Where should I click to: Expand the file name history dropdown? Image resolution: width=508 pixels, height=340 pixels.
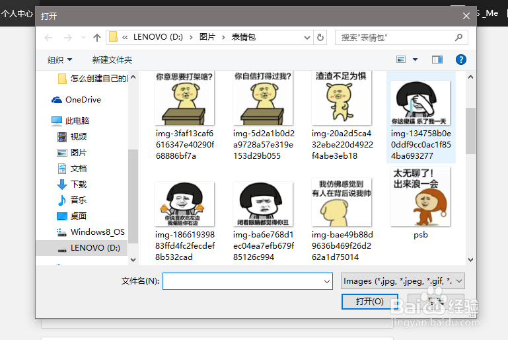tap(327, 281)
